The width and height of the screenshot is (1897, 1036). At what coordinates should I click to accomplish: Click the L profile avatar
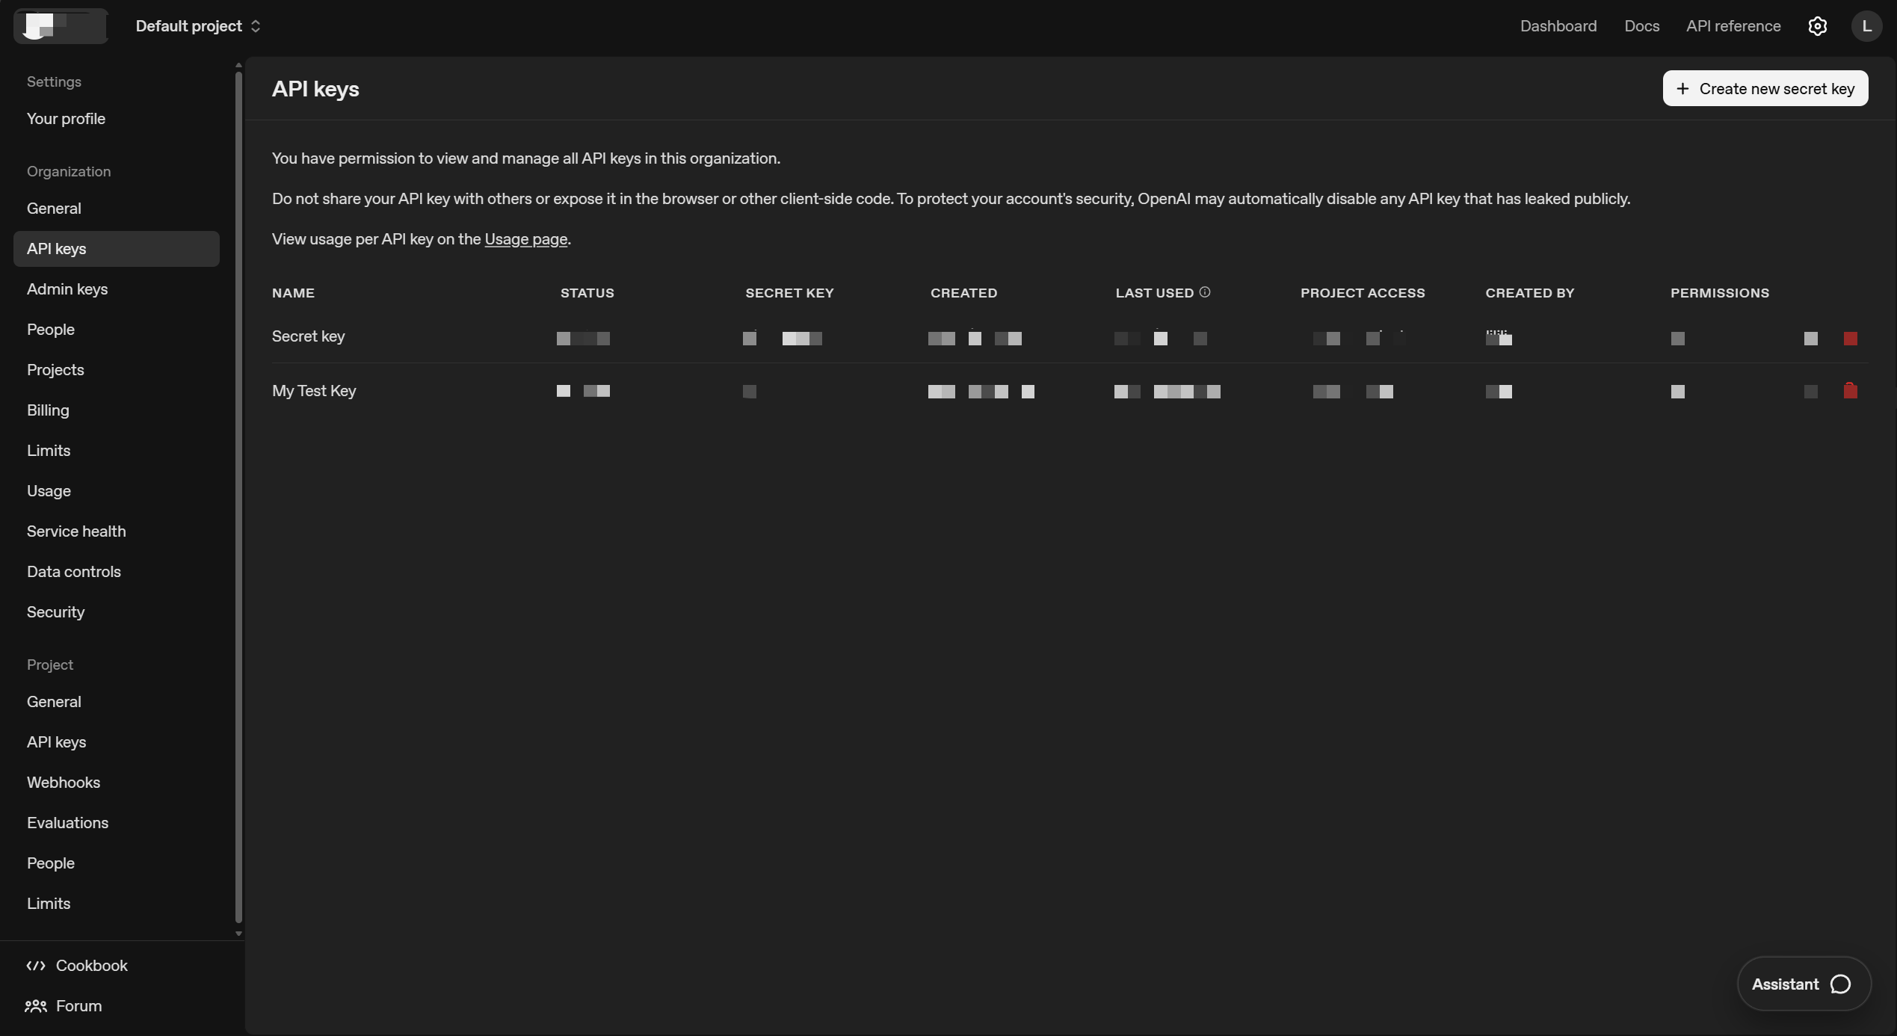(1867, 25)
